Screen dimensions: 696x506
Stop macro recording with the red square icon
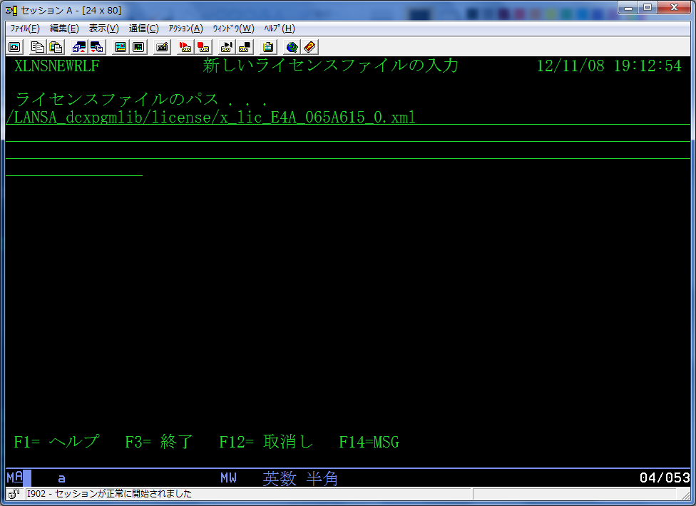pyautogui.click(x=203, y=47)
